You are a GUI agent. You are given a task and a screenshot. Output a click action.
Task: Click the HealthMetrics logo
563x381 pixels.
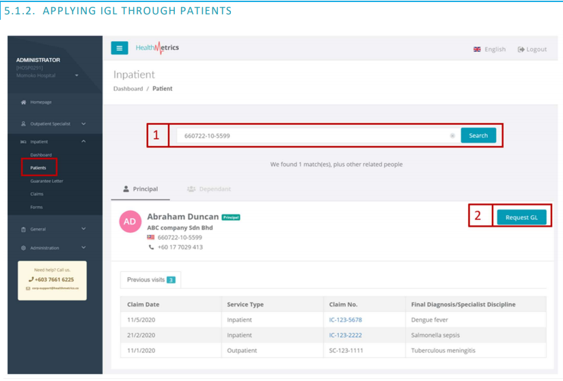(157, 48)
